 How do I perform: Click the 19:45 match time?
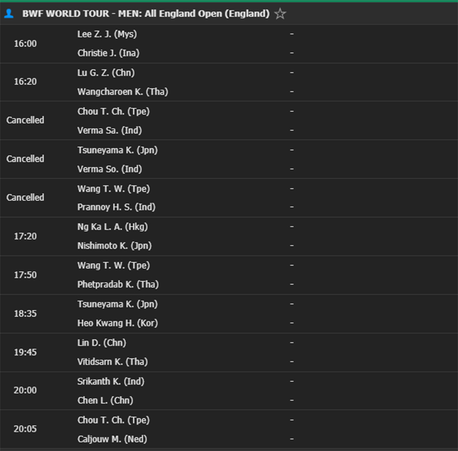(x=25, y=352)
